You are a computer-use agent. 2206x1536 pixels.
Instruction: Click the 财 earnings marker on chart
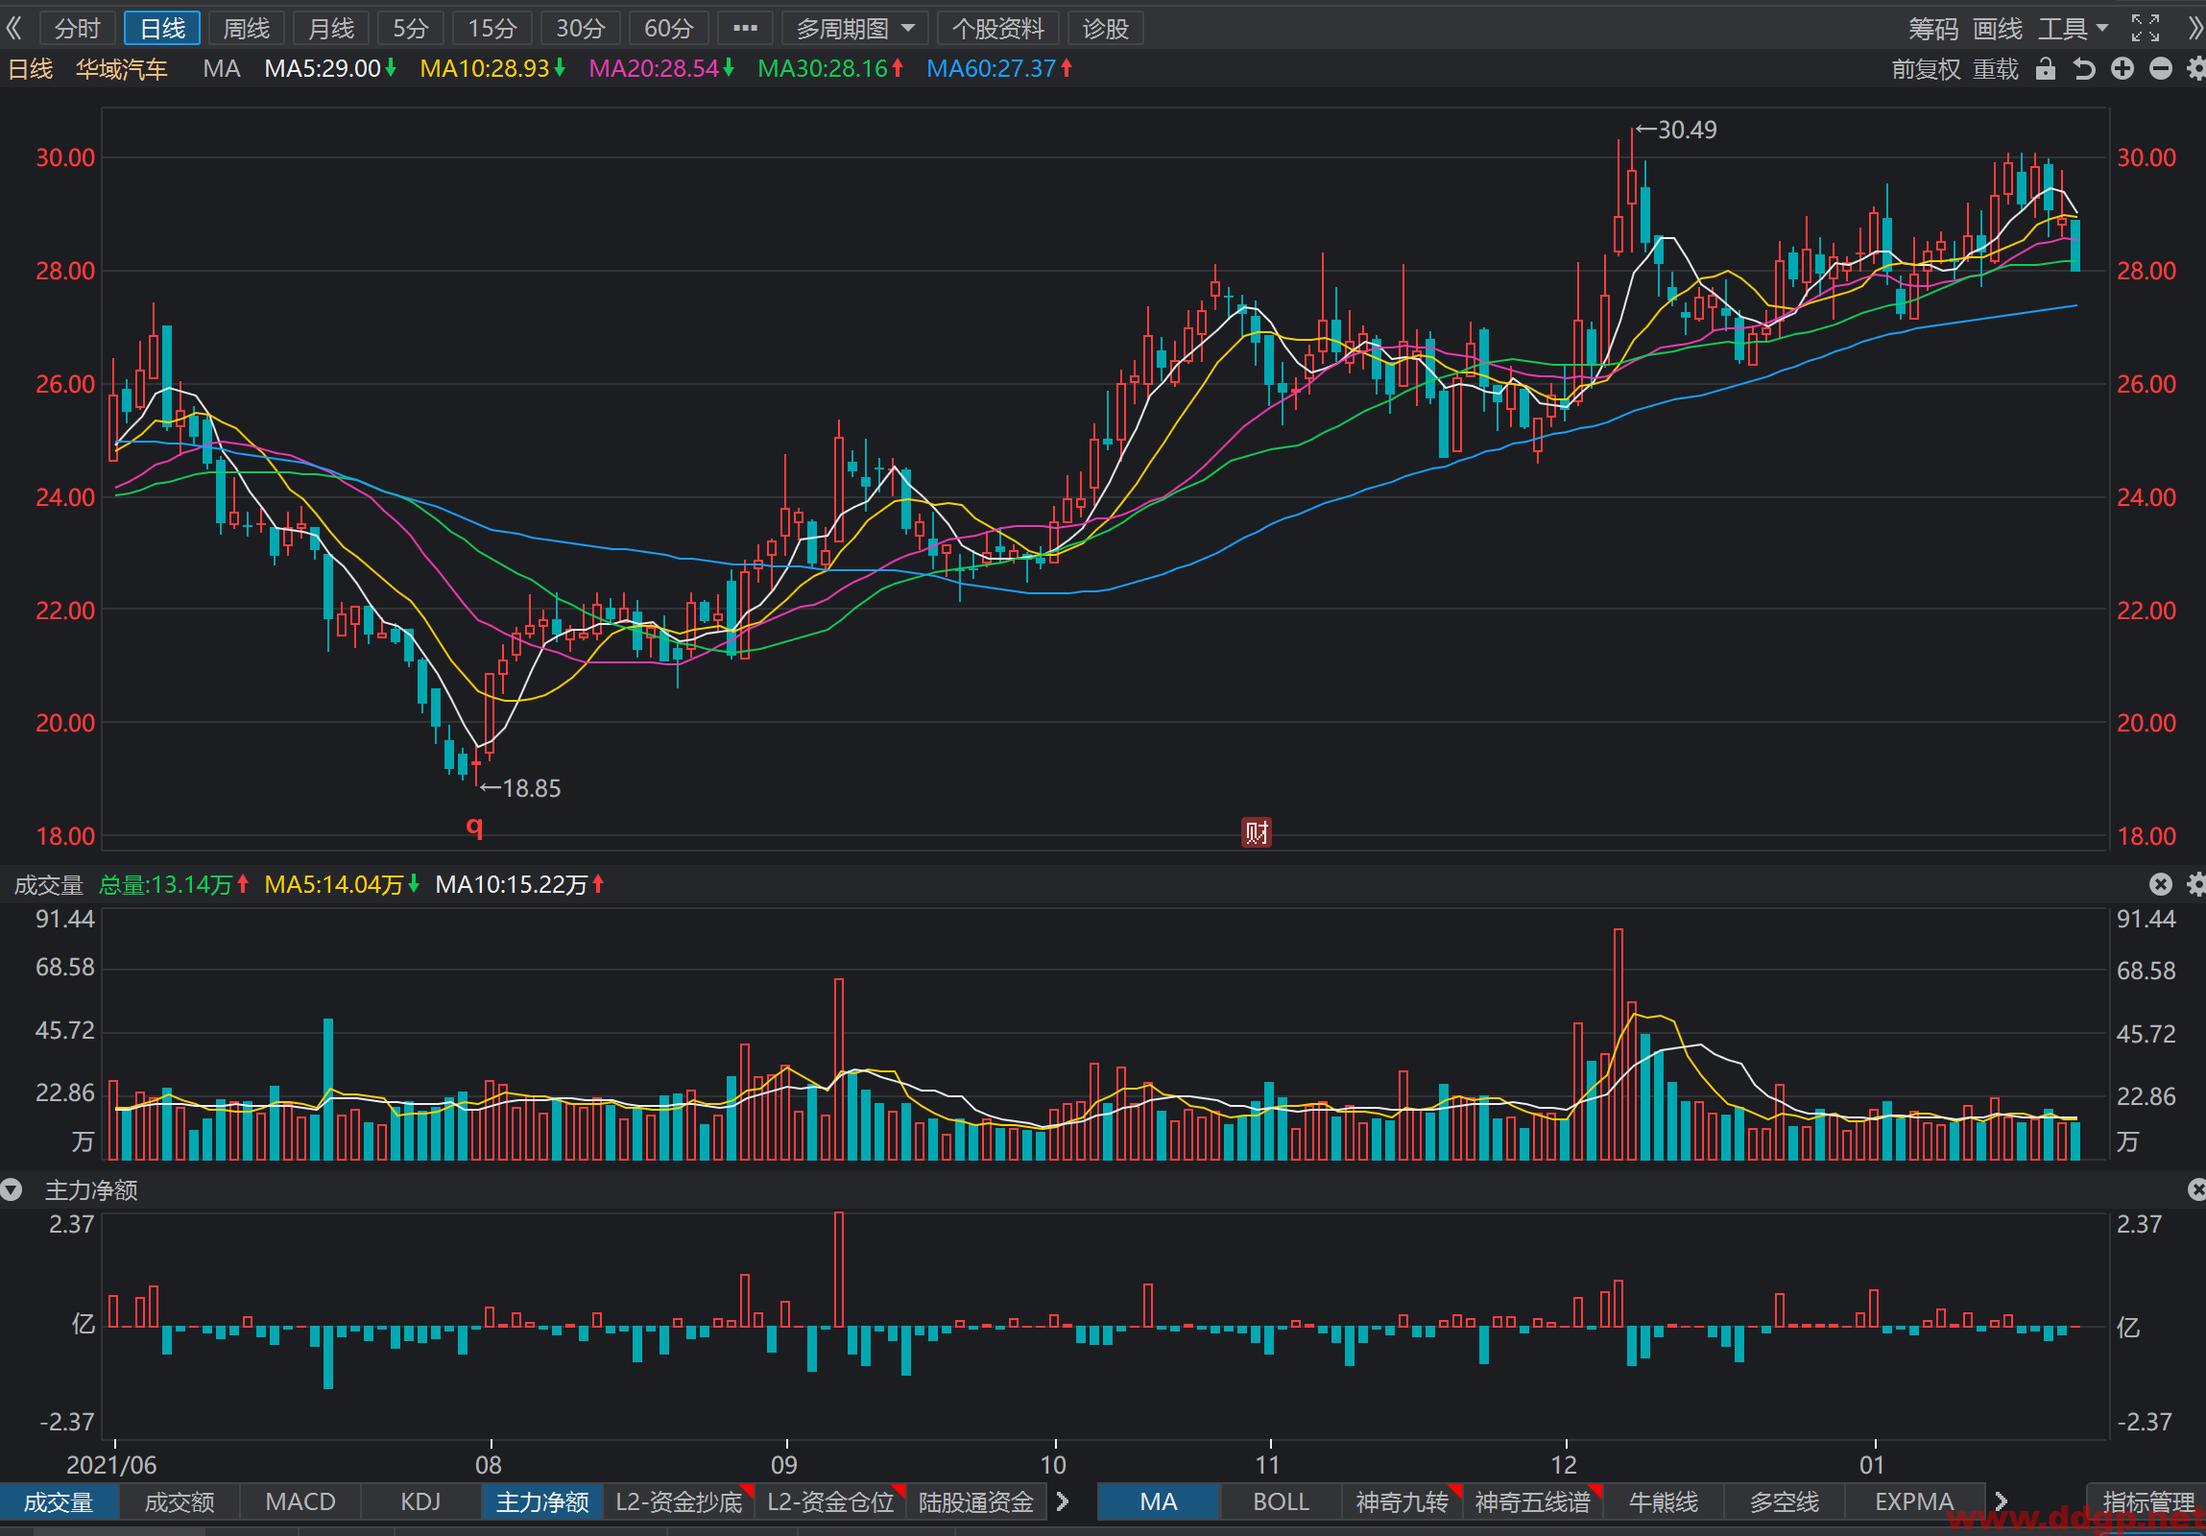tap(1256, 832)
